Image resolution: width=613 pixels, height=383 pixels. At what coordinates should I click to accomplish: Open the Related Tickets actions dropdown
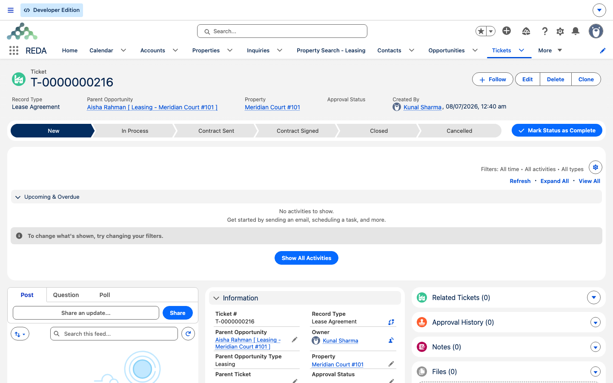[594, 297]
